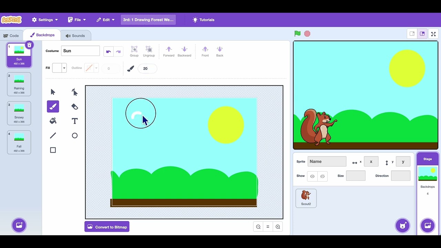Click the sprite Direction field
This screenshot has width=441, height=248.
point(401,176)
